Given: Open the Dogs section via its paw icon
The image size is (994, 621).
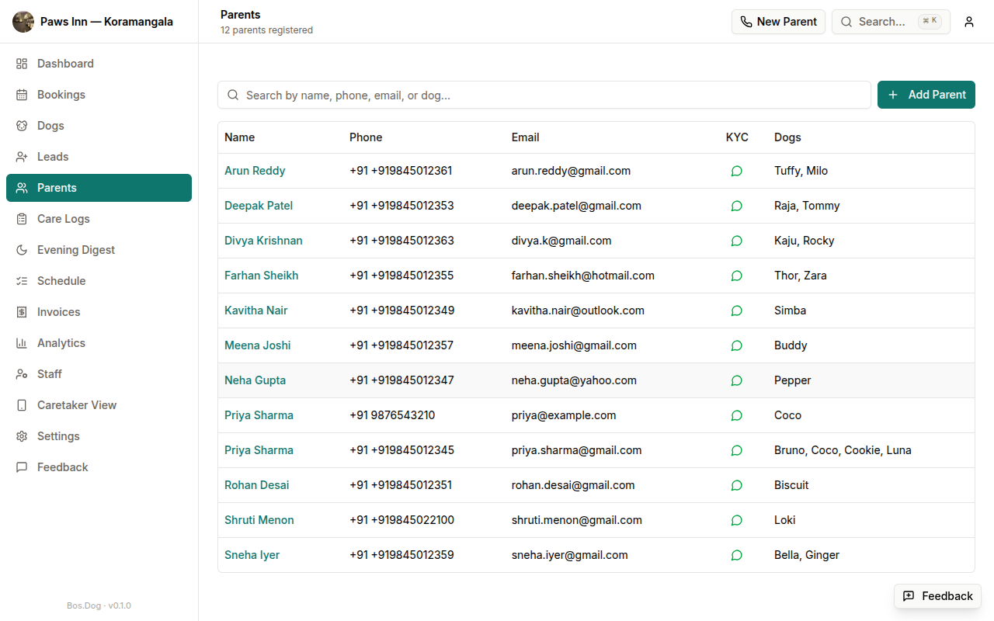Looking at the screenshot, I should click(x=22, y=125).
